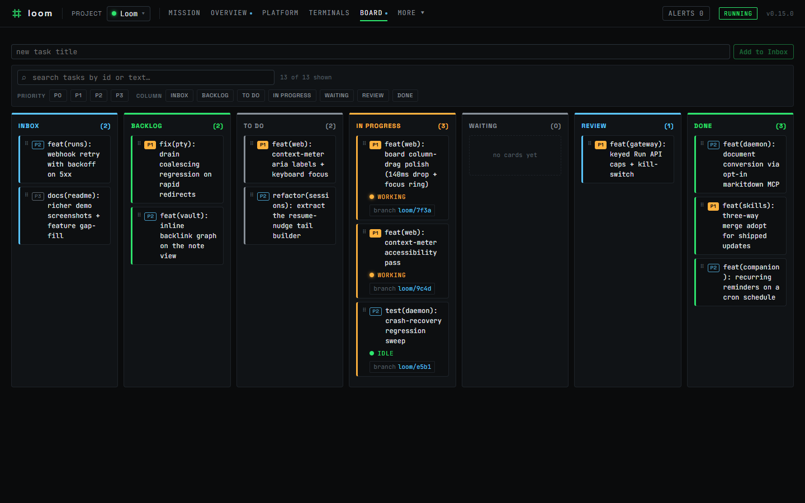Toggle the WAITING column filter
The image size is (805, 503).
click(x=337, y=96)
